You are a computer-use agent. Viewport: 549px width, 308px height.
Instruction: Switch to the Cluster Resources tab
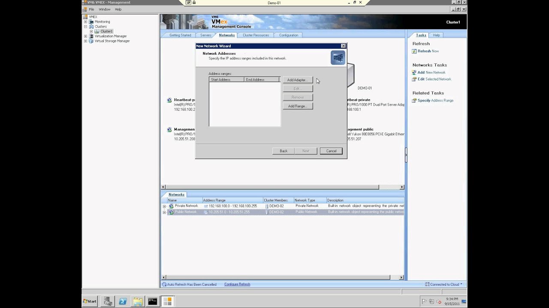pyautogui.click(x=256, y=35)
